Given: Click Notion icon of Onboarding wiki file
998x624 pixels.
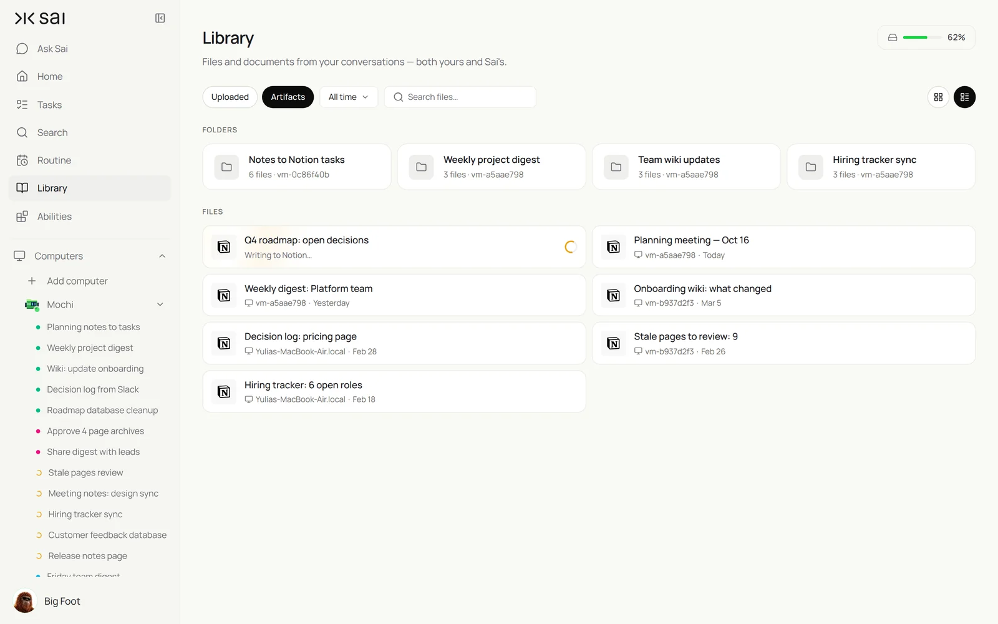Looking at the screenshot, I should (x=613, y=295).
